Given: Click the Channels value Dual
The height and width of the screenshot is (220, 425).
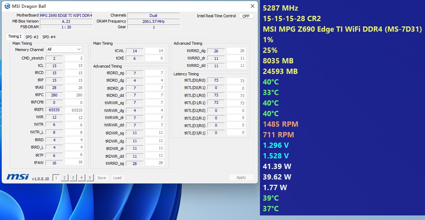Looking at the screenshot, I should point(154,15).
